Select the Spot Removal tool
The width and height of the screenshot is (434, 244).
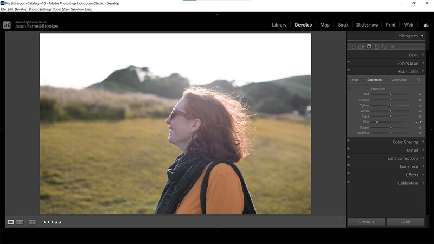pyautogui.click(x=361, y=47)
